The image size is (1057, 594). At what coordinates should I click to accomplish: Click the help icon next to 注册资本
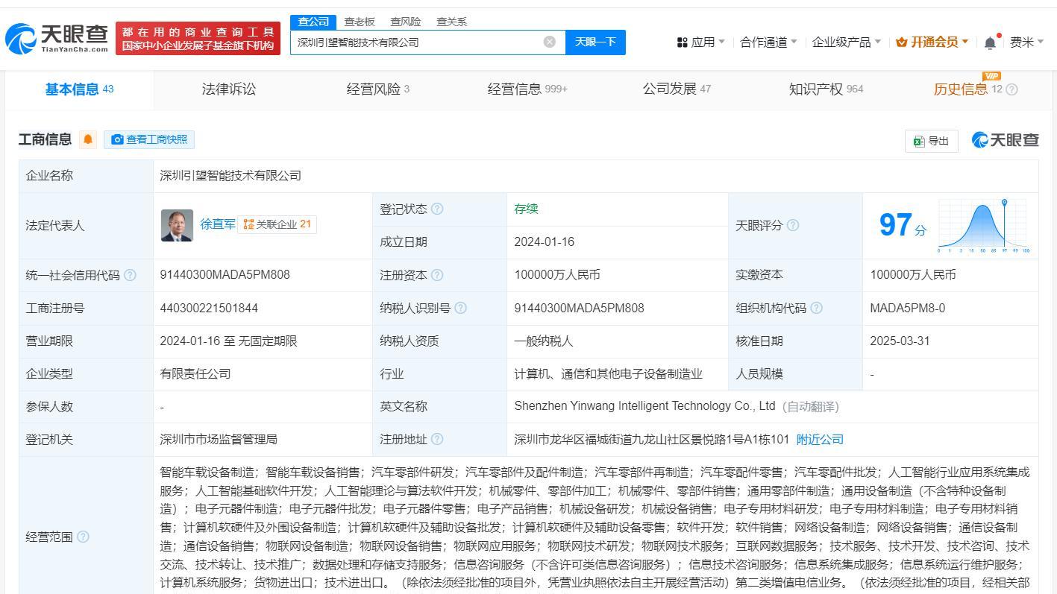[x=437, y=275]
